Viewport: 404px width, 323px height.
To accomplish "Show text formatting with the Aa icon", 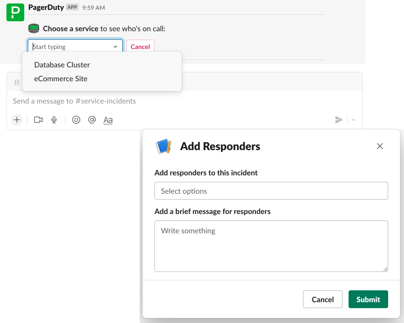I will point(108,119).
